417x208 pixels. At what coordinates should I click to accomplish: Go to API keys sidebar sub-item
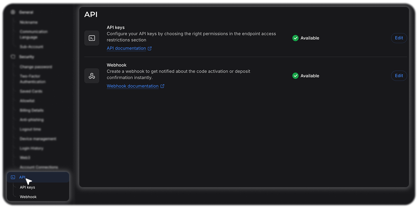tap(27, 187)
